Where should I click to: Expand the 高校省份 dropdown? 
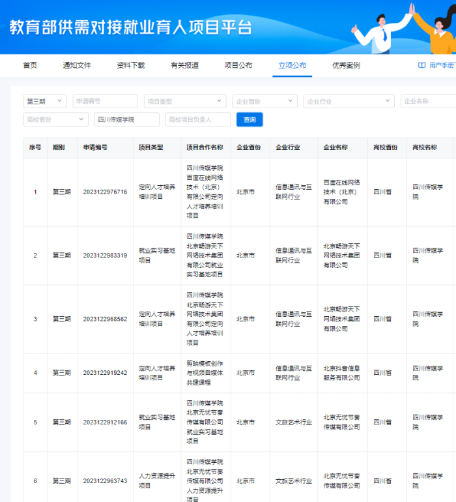tap(55, 119)
